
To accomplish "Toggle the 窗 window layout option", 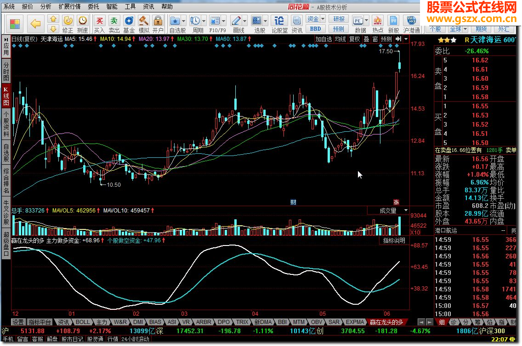I will (375, 39).
